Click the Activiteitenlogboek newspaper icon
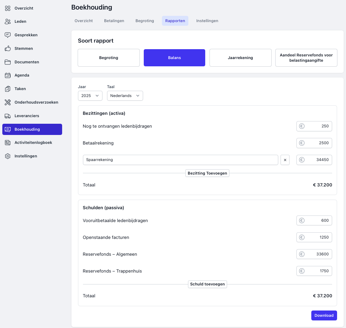The width and height of the screenshot is (346, 328). tap(8, 143)
